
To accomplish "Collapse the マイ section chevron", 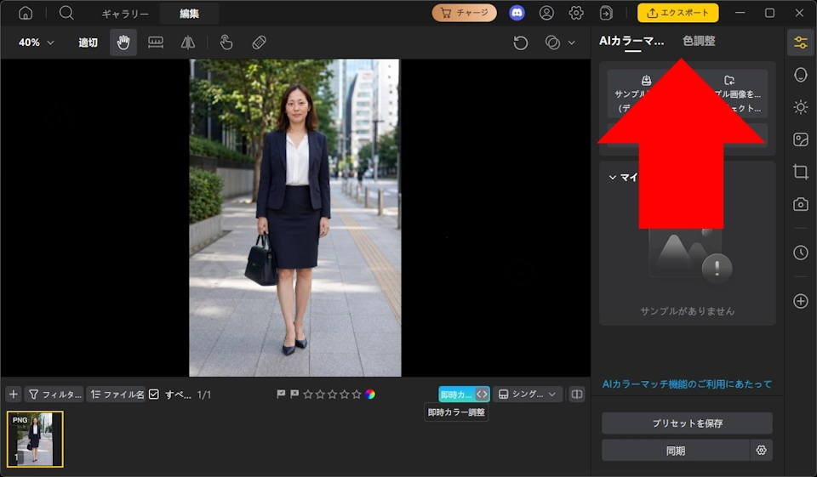I will pyautogui.click(x=613, y=178).
